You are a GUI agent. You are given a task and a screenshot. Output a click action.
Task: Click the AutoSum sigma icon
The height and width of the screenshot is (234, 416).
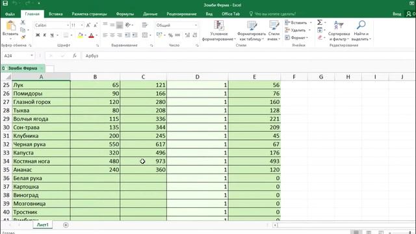(x=320, y=23)
